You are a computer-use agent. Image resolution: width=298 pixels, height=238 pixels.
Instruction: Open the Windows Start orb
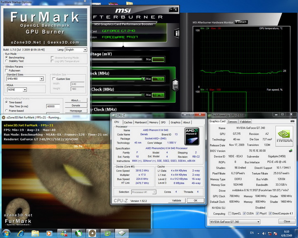(x=6, y=233)
